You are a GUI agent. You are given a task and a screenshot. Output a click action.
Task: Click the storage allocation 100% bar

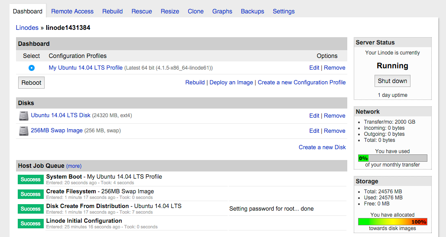click(x=392, y=222)
